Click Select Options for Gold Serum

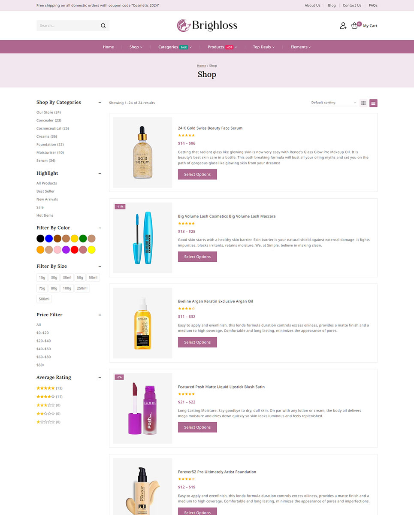[x=197, y=174]
